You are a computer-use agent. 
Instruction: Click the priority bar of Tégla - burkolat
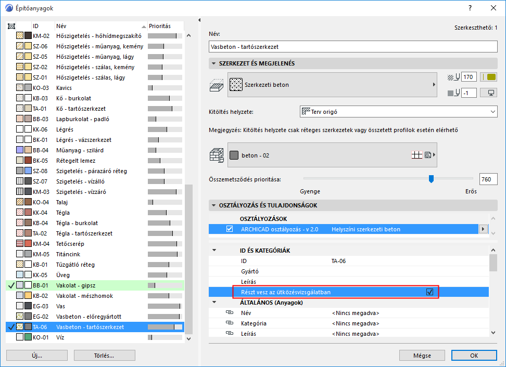[165, 223]
